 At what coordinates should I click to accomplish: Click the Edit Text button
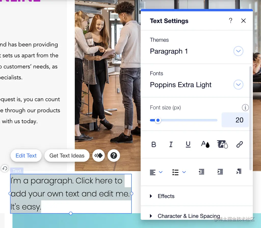click(x=26, y=156)
